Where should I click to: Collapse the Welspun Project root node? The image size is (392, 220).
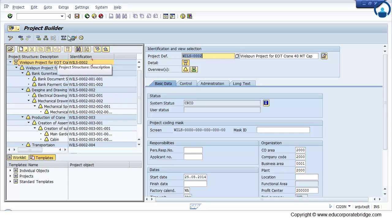pos(10,62)
